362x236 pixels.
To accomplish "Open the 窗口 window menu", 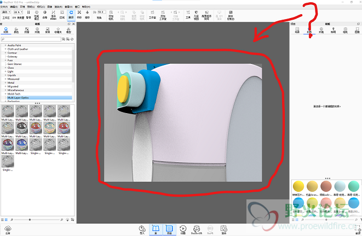I will click(77, 7).
